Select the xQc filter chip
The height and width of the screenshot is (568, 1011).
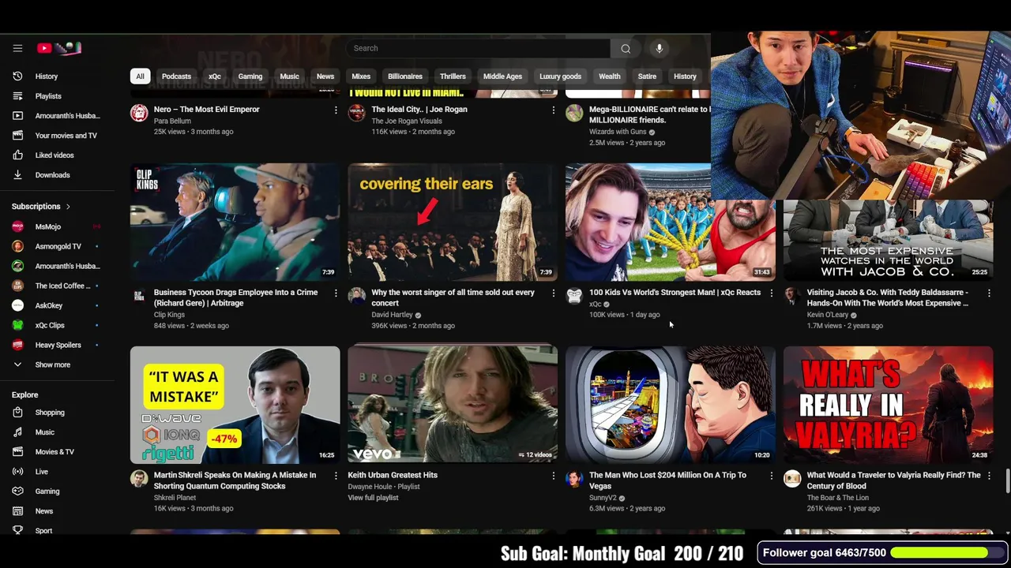(215, 77)
